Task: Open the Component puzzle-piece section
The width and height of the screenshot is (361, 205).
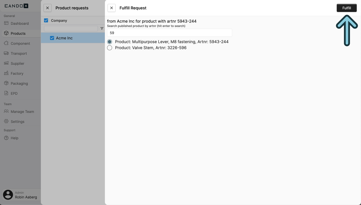Action: click(20, 43)
